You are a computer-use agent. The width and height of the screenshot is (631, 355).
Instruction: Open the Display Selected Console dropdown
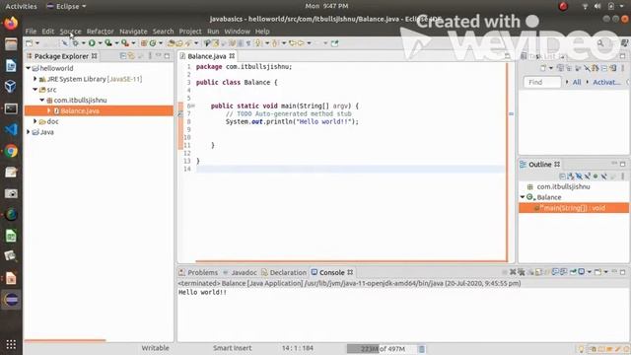(x=590, y=272)
